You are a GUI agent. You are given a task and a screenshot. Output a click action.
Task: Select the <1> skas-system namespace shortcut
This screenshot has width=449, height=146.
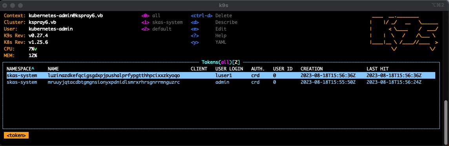162,22
